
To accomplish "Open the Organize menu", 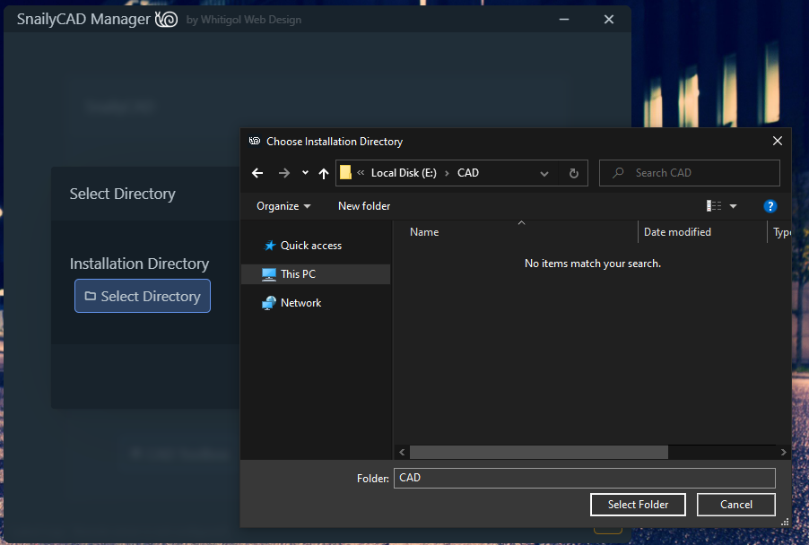I will (x=283, y=205).
